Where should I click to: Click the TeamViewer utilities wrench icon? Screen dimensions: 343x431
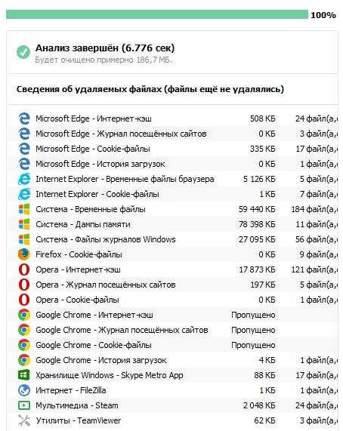24,420
